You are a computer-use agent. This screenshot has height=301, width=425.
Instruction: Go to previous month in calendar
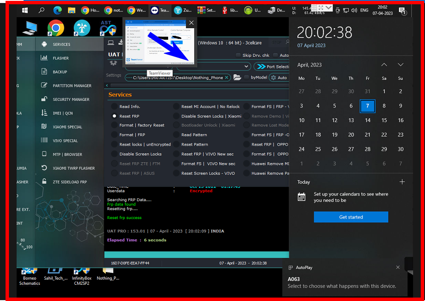[x=384, y=64]
